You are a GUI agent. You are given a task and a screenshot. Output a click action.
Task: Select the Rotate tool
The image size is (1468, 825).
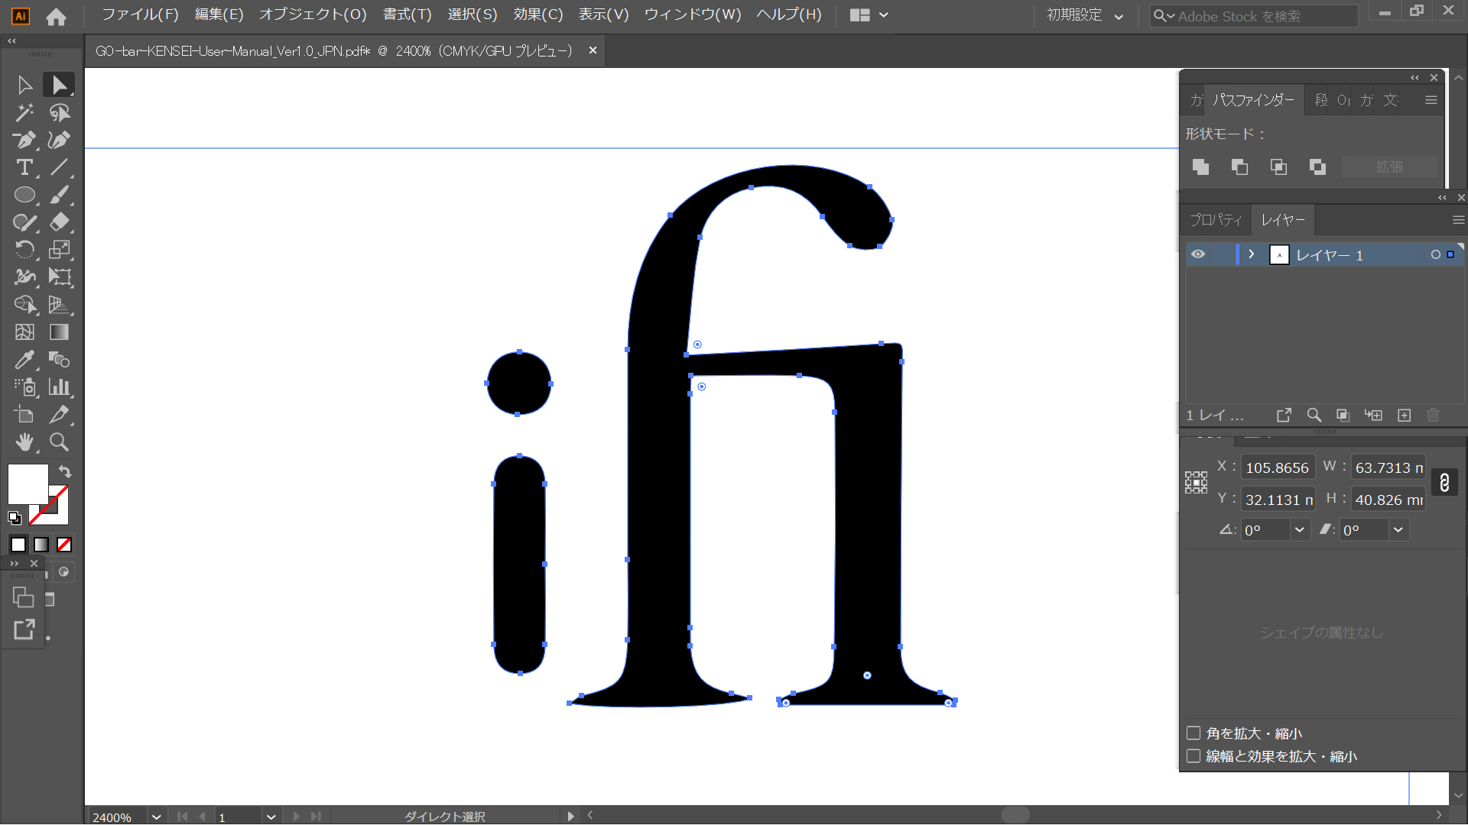click(x=24, y=250)
